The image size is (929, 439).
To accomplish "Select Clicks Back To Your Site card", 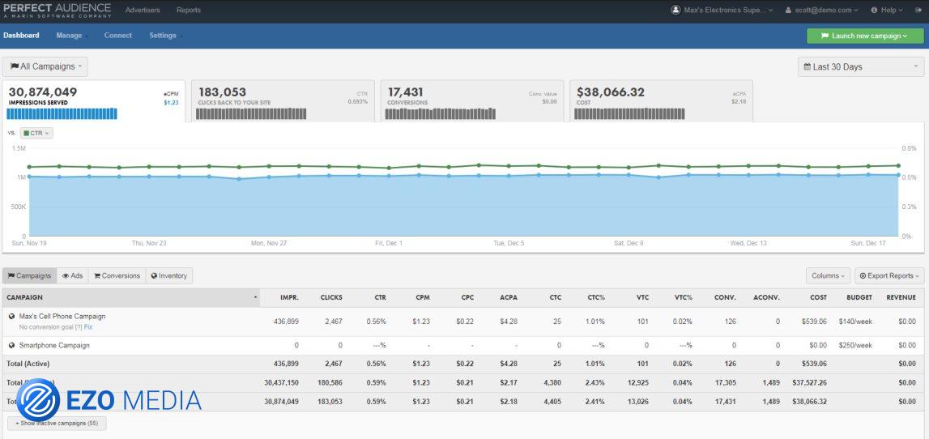I will pyautogui.click(x=283, y=101).
